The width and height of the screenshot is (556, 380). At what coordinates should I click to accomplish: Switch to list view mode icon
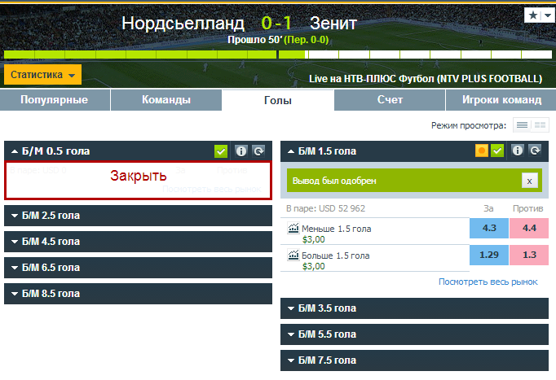point(522,125)
